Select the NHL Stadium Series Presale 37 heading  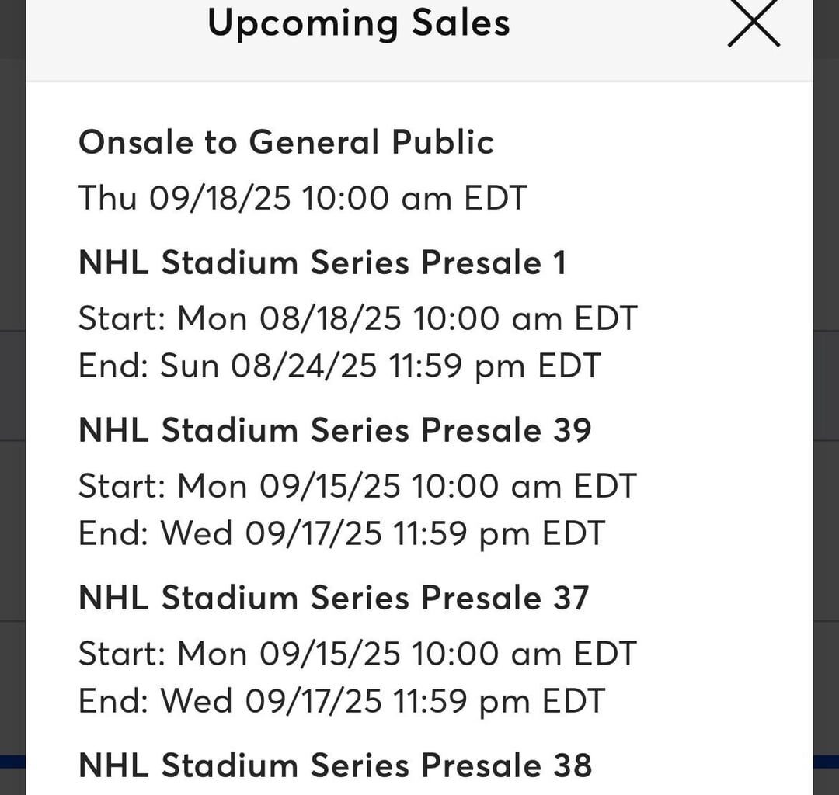(334, 598)
